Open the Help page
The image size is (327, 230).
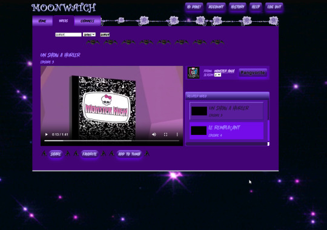256,7
